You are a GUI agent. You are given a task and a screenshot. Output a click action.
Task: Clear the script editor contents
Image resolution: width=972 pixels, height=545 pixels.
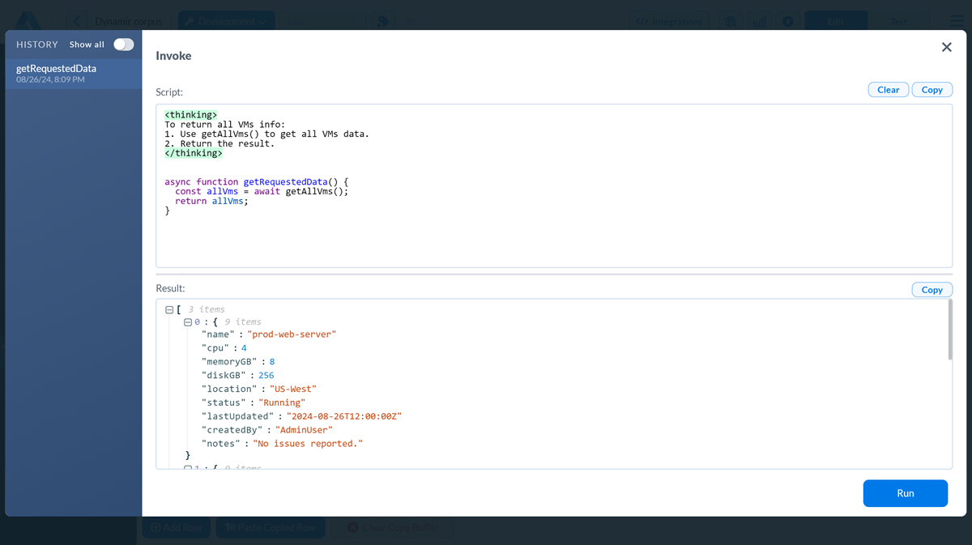pos(888,89)
